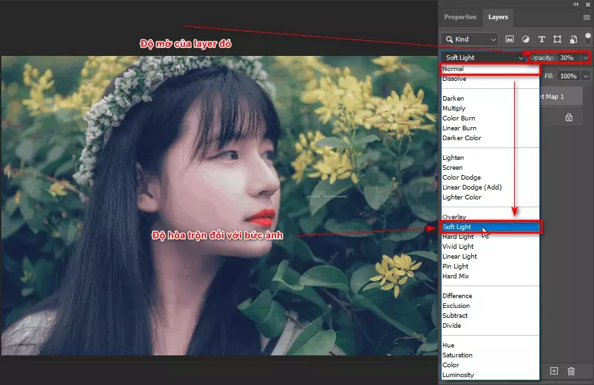Select the pixel layers filter icon
Screen dimensions: 594x385
(x=510, y=39)
